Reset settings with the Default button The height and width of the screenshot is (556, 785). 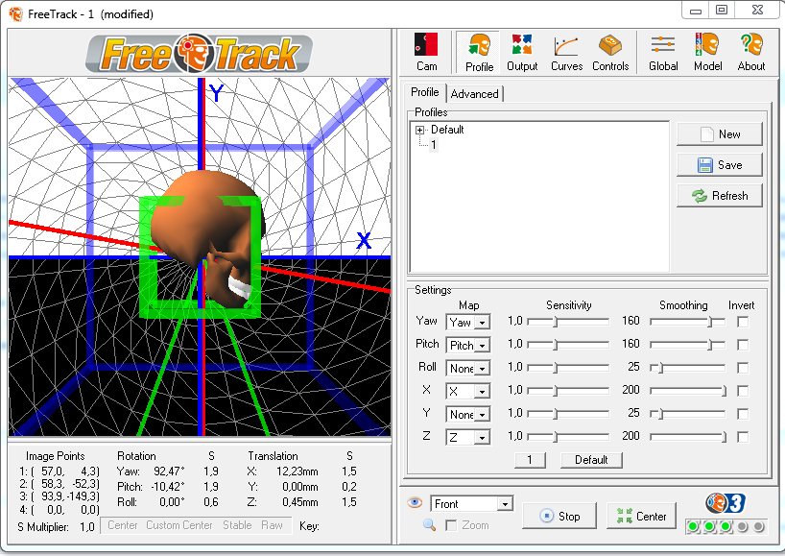pyautogui.click(x=591, y=460)
